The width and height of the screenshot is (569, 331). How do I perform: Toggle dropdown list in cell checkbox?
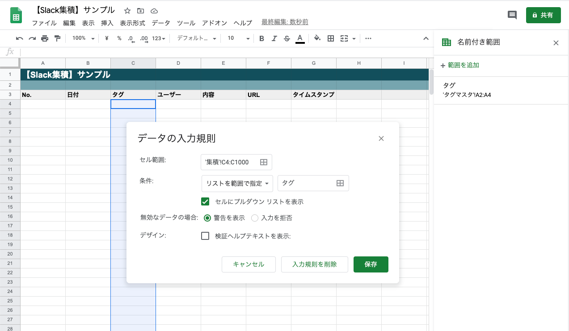(205, 201)
